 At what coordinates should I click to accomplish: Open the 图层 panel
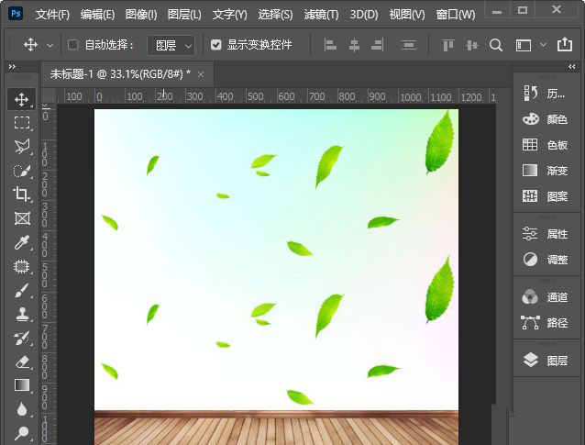[x=546, y=361]
